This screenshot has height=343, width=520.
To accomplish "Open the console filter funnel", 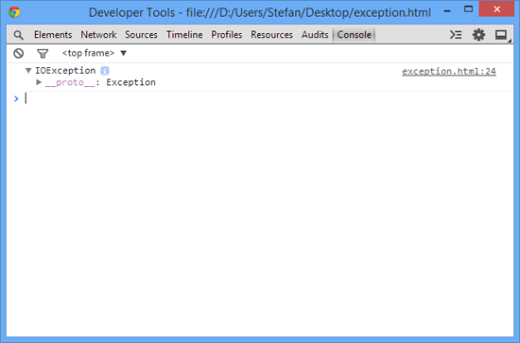I will [x=43, y=53].
